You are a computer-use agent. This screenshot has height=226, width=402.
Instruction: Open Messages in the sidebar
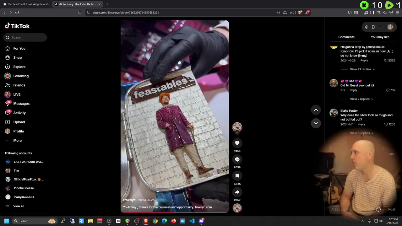[21, 104]
